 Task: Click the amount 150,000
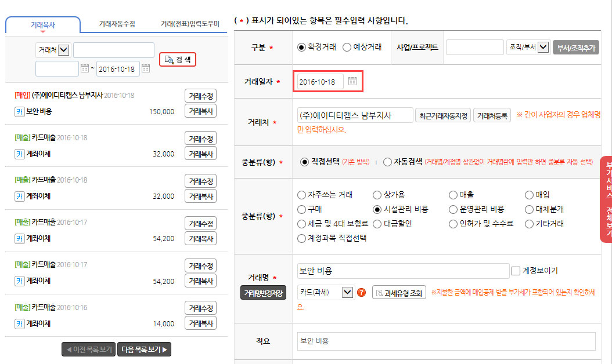click(161, 112)
